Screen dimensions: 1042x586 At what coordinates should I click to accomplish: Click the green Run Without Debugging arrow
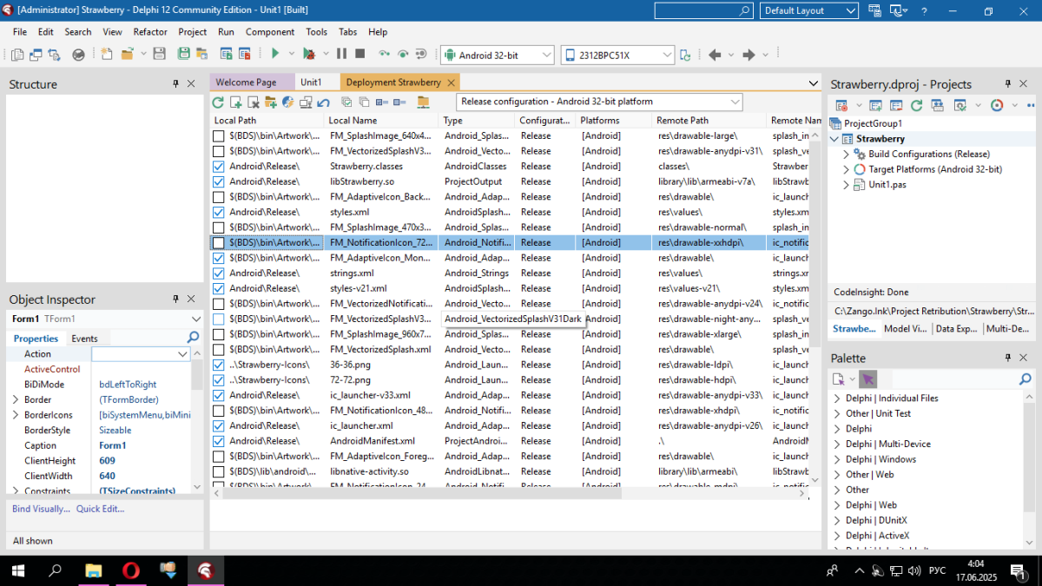point(274,54)
